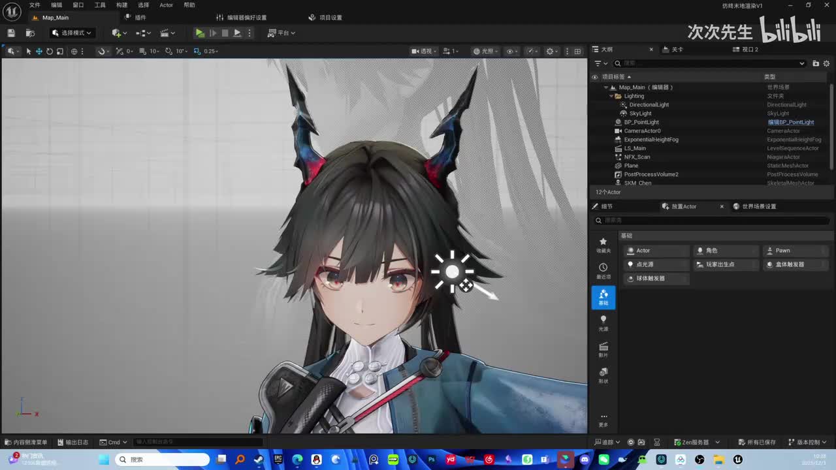The height and width of the screenshot is (470, 836).
Task: Select the 形状 shapes category icon
Action: click(603, 375)
